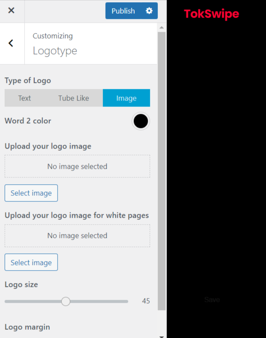The width and height of the screenshot is (266, 338).
Task: Open publish settings gear icon
Action: [x=149, y=11]
